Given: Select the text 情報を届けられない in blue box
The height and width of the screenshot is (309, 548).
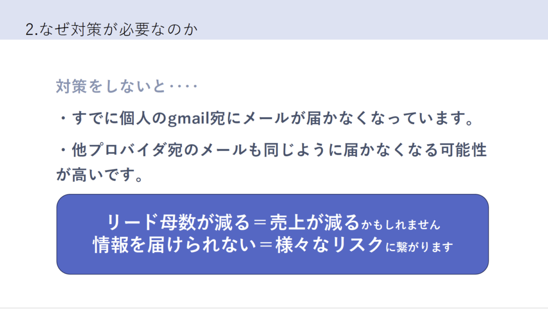Looking at the screenshot, I should coord(174,244).
